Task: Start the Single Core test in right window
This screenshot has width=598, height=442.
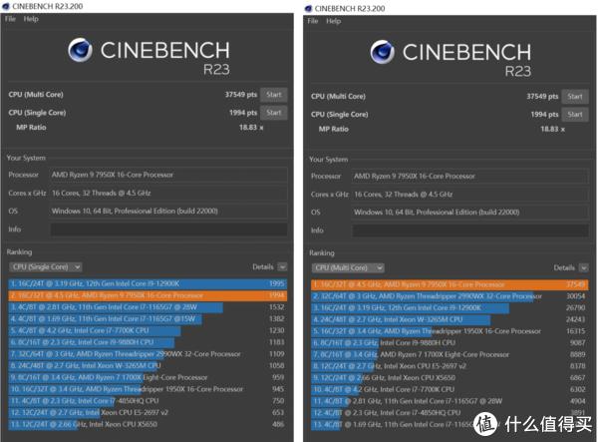Action: click(x=575, y=115)
